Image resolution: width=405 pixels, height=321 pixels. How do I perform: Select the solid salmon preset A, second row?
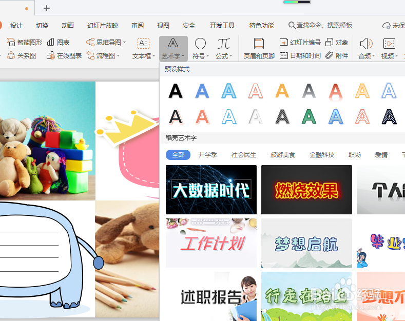202,117
